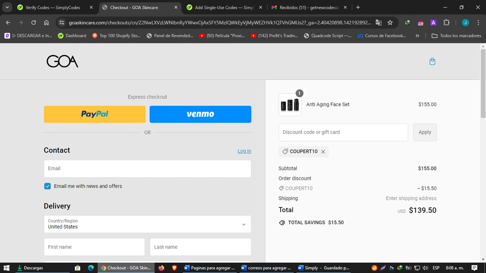Open a new browser tab

click(358, 7)
